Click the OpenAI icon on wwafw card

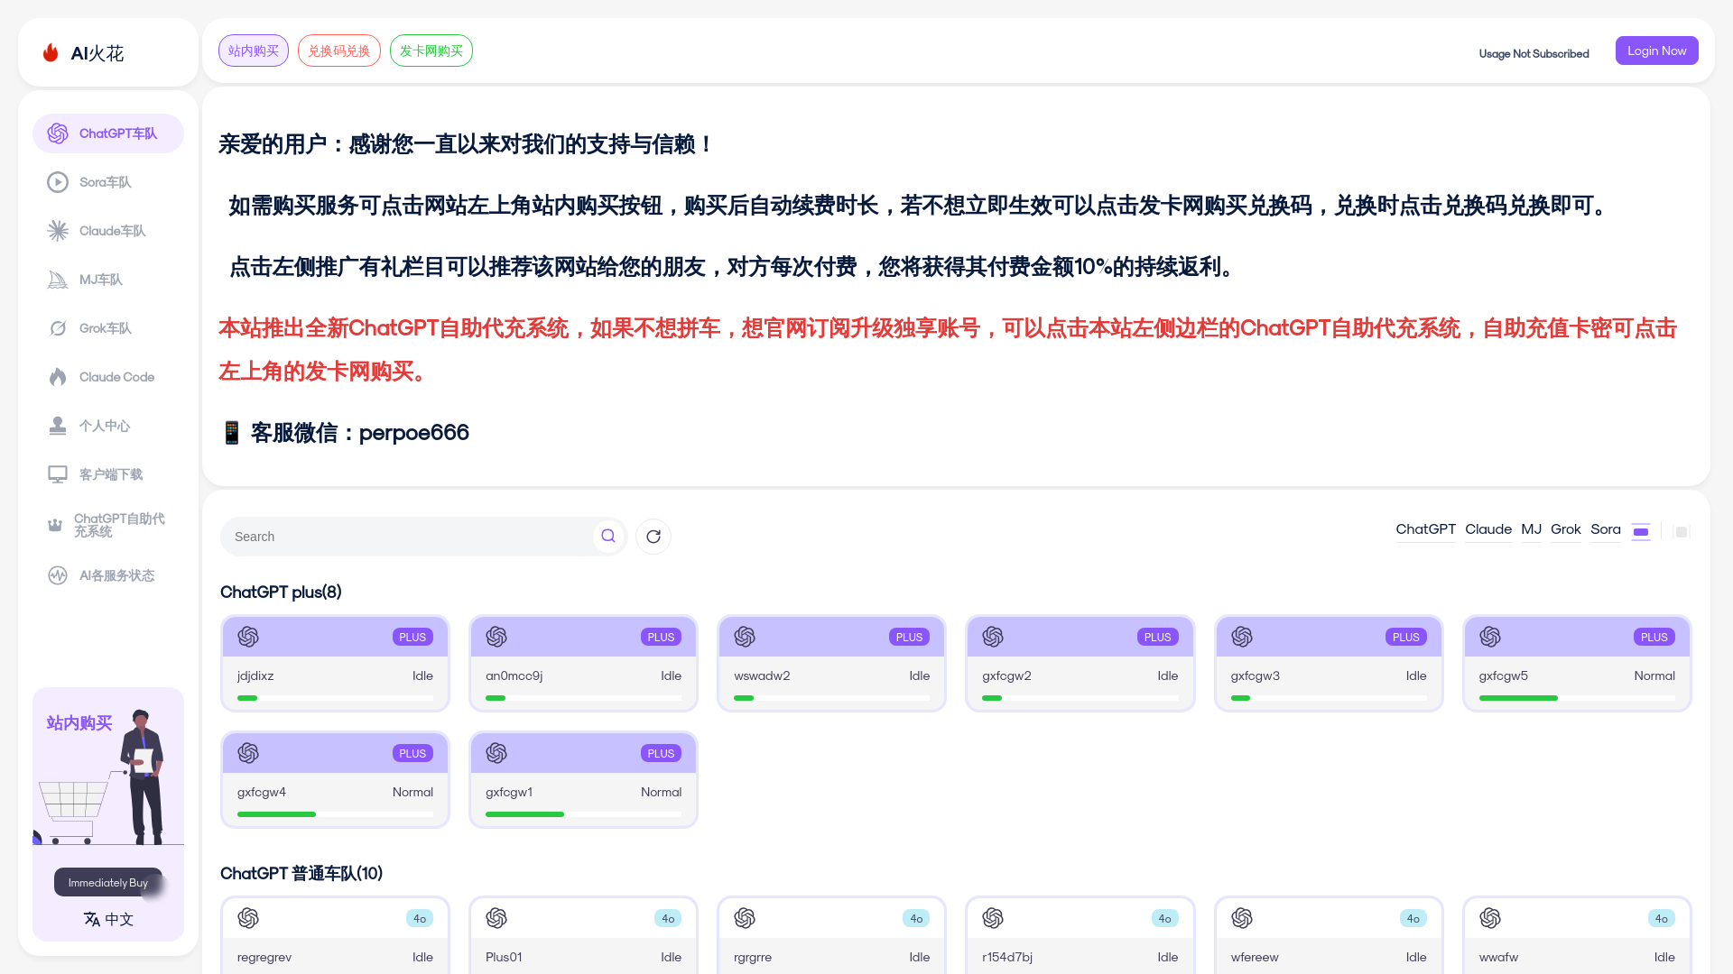pos(1490,918)
